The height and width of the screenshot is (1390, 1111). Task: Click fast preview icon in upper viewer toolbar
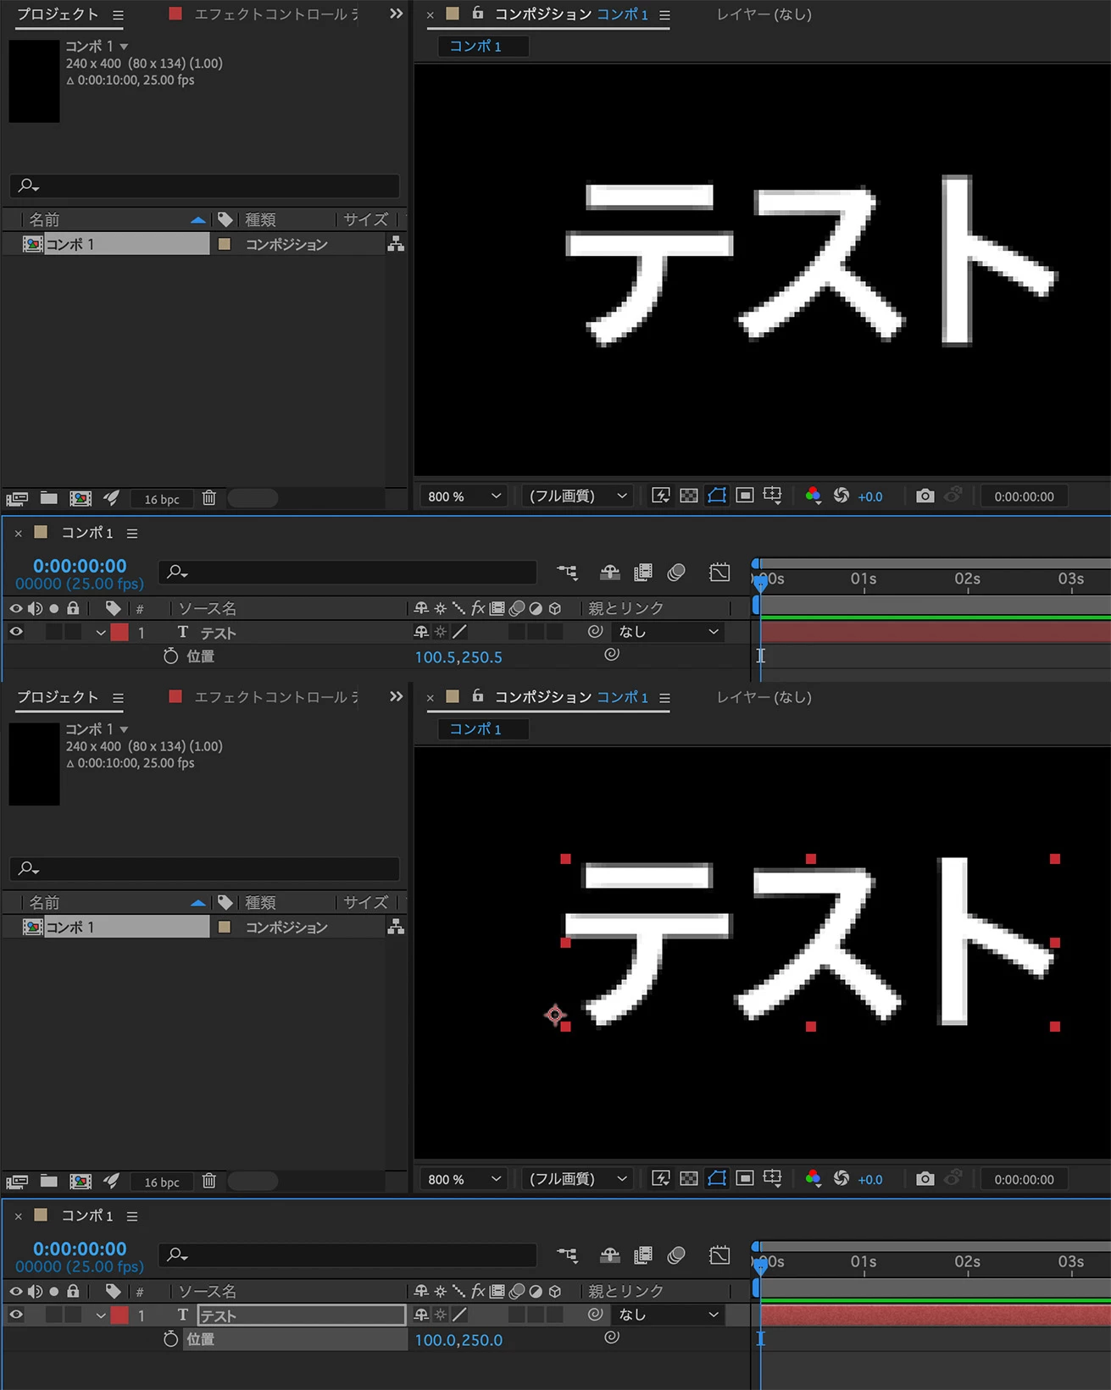pos(660,496)
